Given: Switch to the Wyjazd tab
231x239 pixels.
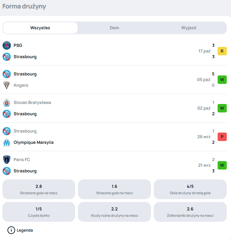Looking at the screenshot, I should (x=189, y=28).
